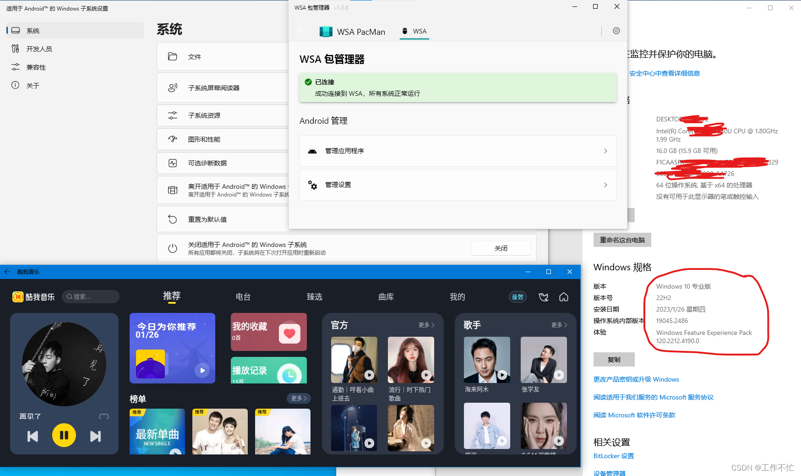Switch to 电台 tab in 酷我音乐

[x=243, y=296]
